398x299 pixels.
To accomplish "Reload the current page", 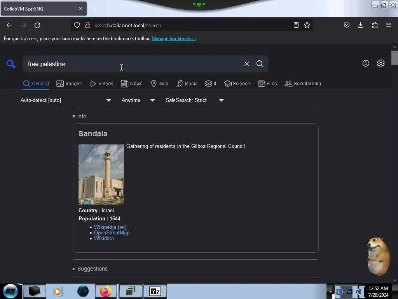I will tap(37, 25).
